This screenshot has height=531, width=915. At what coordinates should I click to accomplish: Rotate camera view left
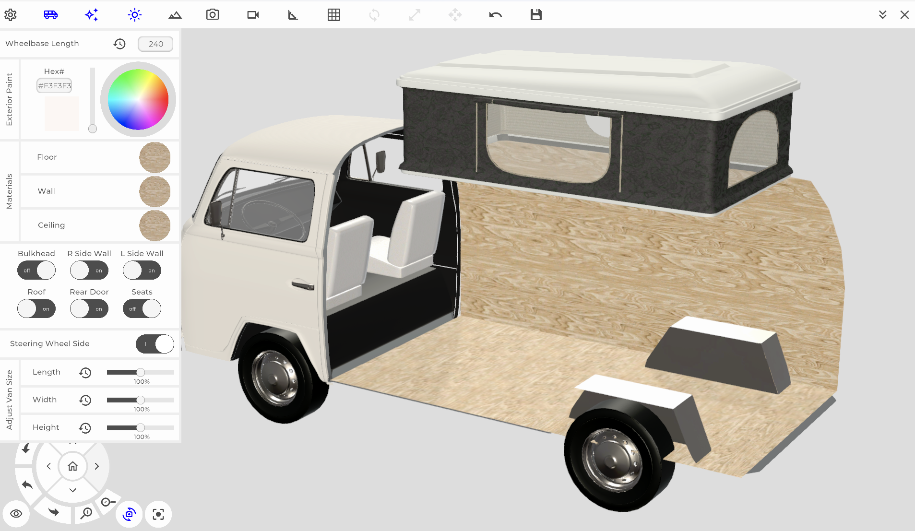(48, 466)
